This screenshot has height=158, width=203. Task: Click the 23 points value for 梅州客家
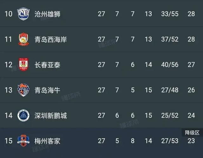(x=191, y=141)
